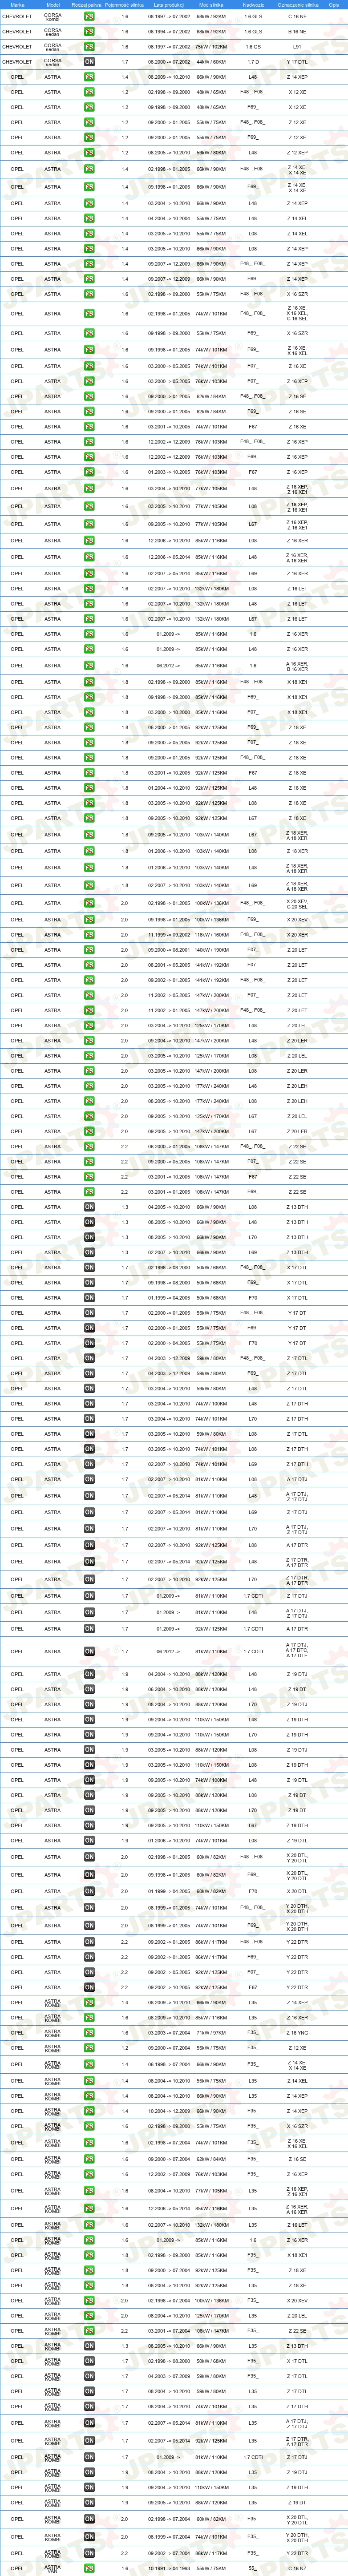The height and width of the screenshot is (2576, 348).
Task: Click the Rodzaj paliwa column header
Action: click(x=88, y=5)
